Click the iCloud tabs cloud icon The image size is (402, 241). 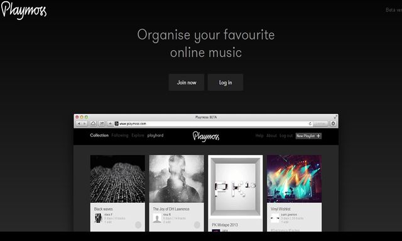94,124
